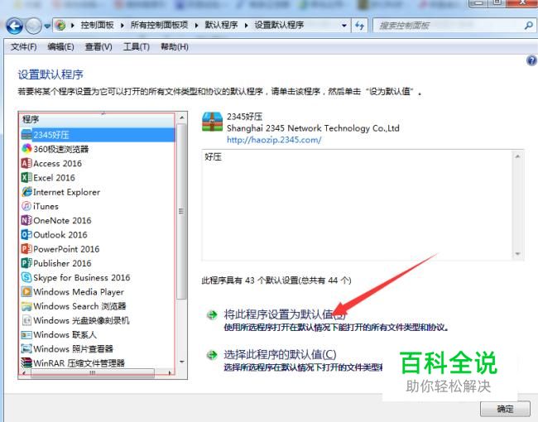Click the program list scroll up arrow
This screenshot has height=422, width=538.
(x=182, y=117)
